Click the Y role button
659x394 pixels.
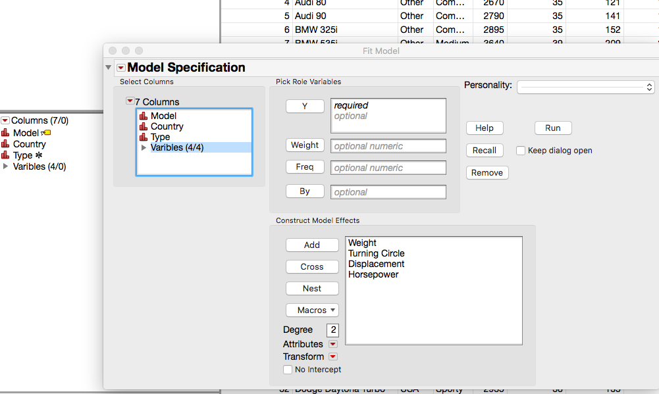click(305, 106)
